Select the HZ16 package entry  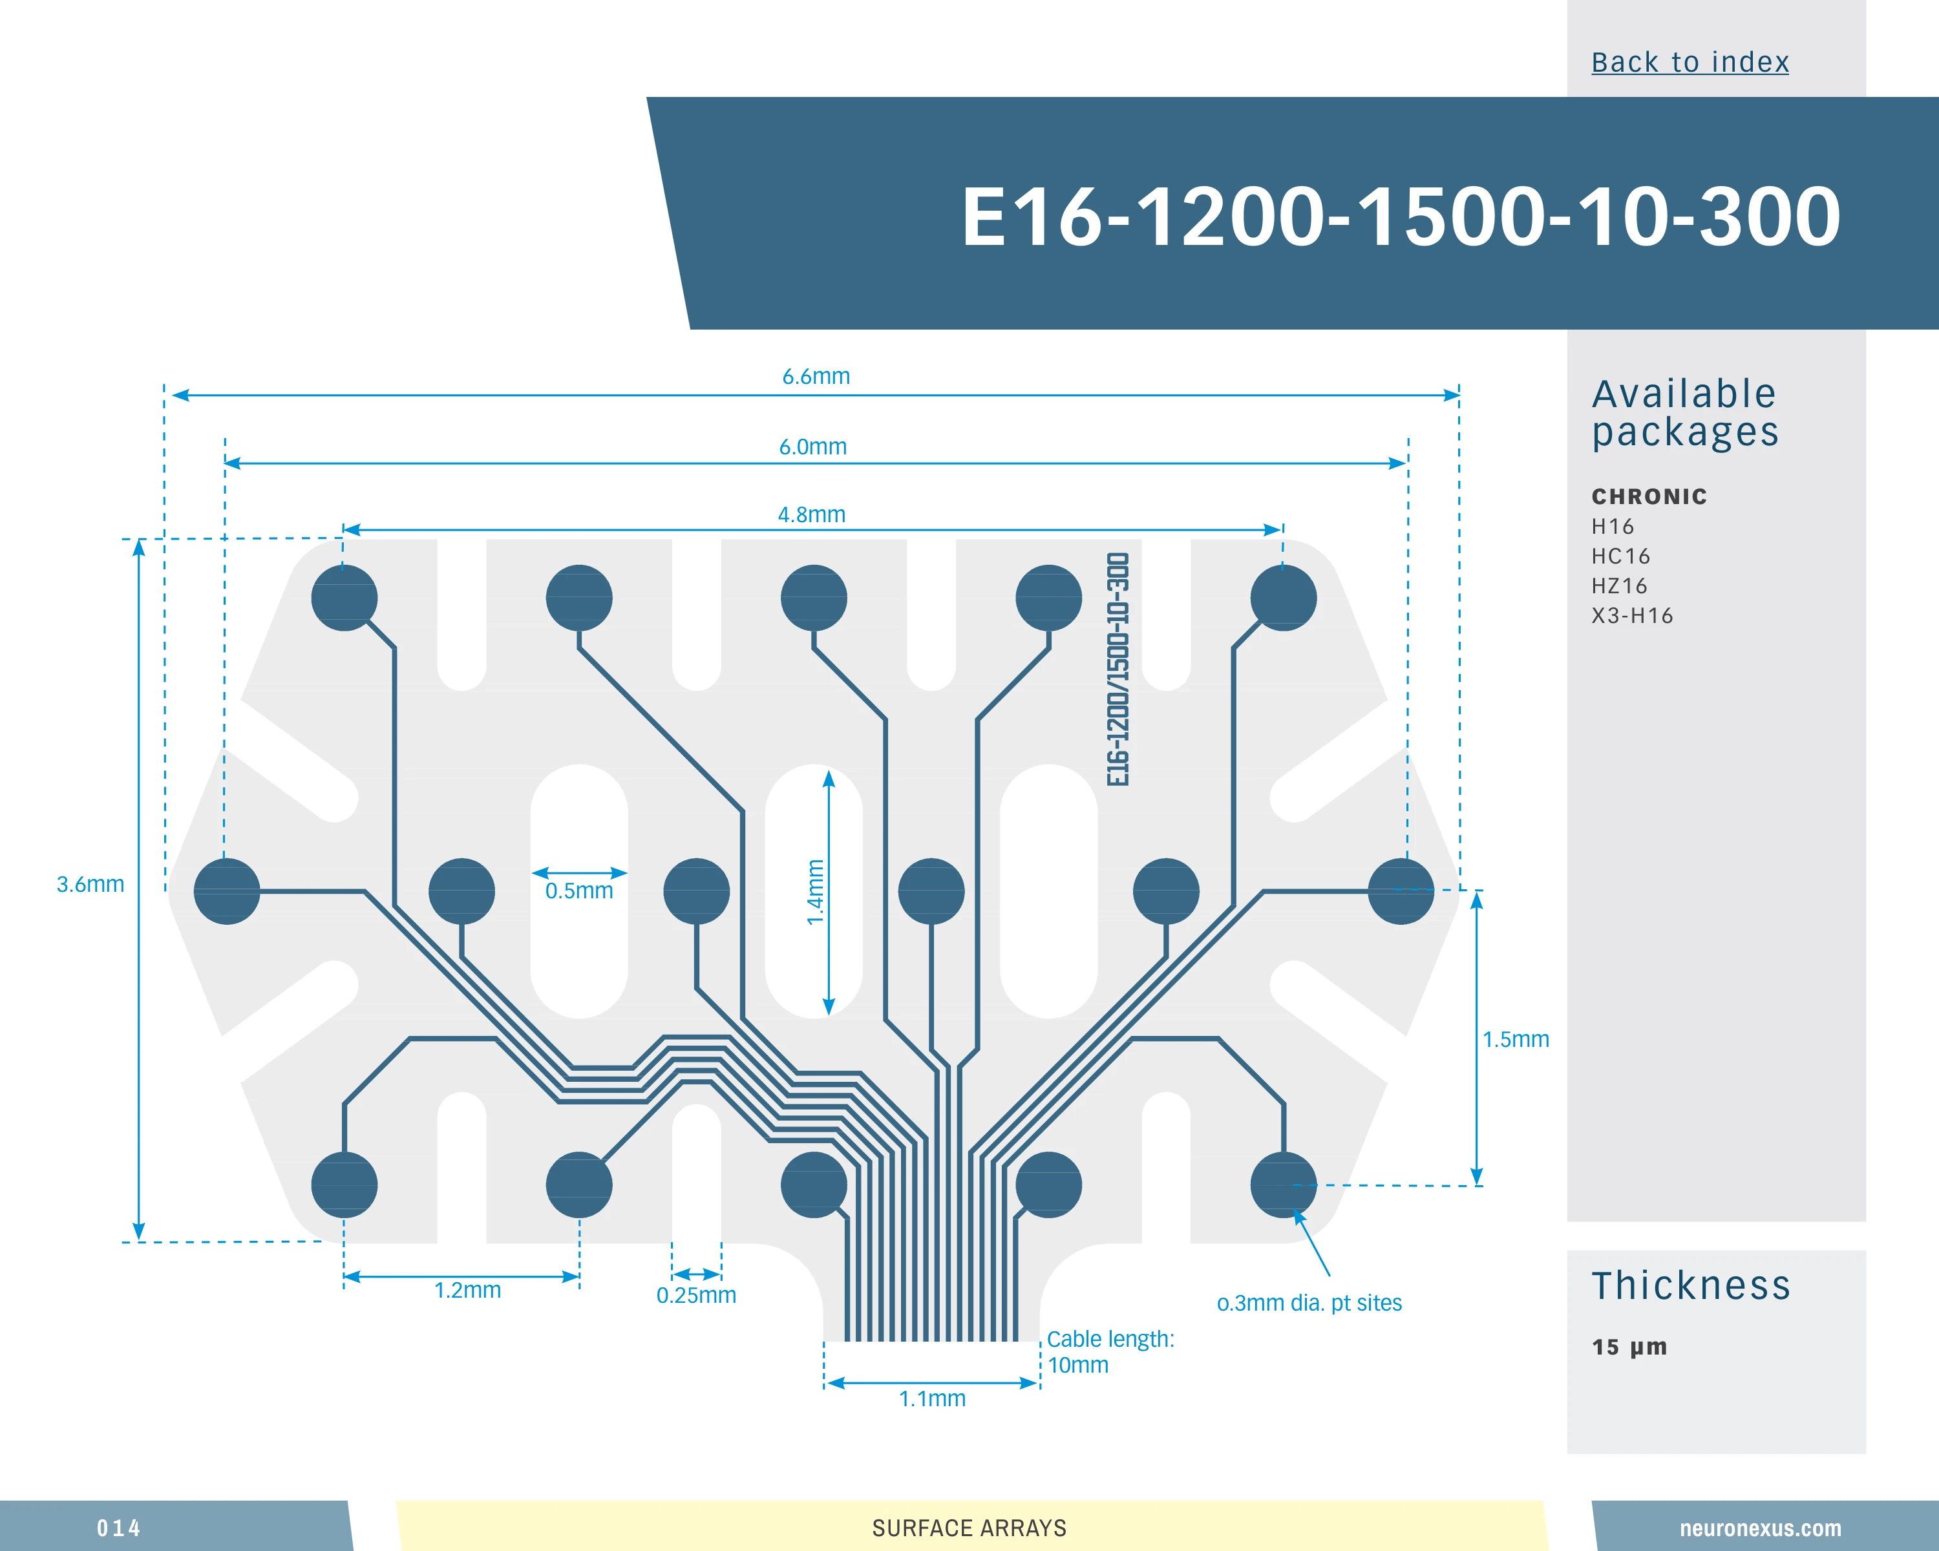[1619, 586]
